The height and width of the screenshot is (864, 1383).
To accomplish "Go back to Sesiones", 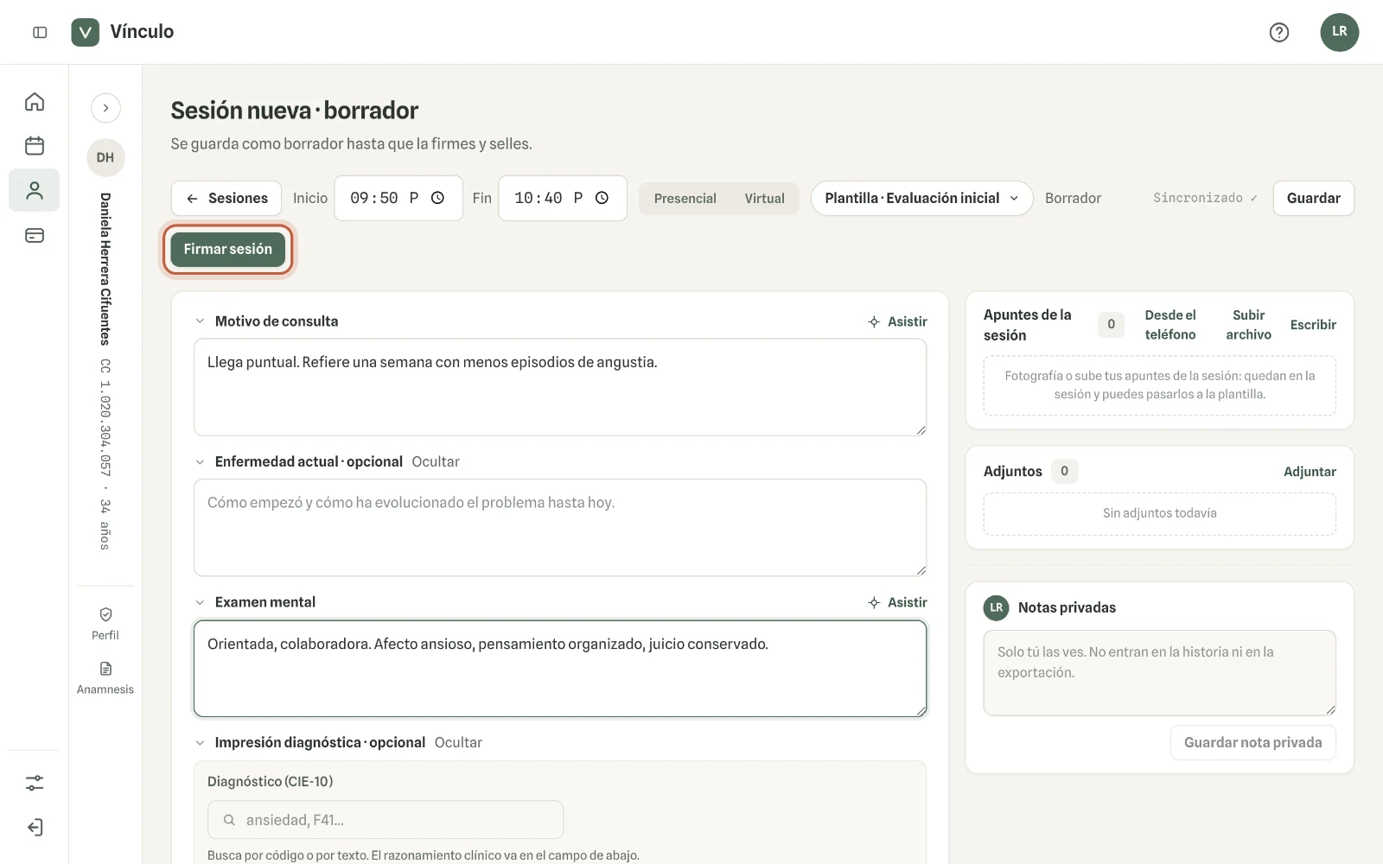I will (x=226, y=198).
